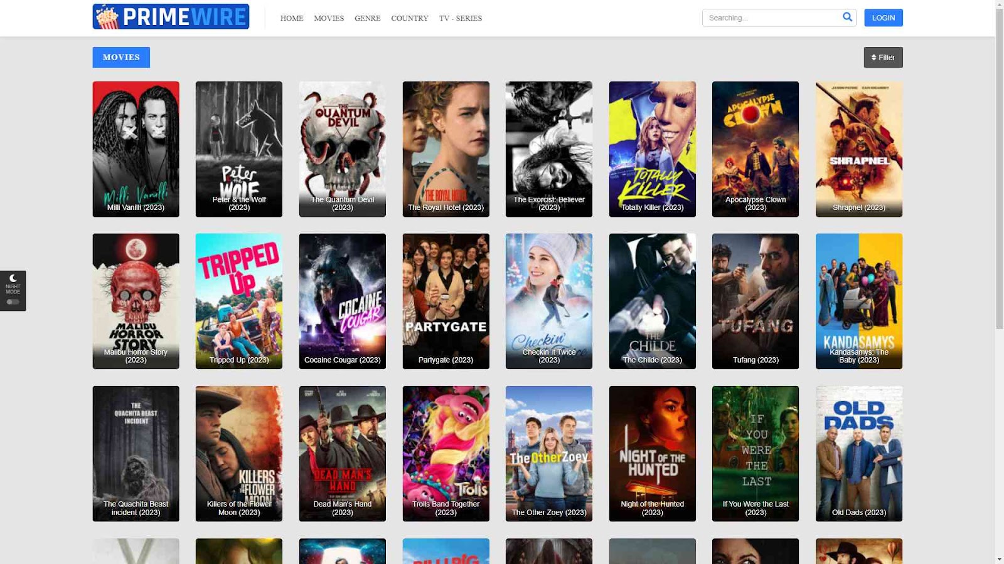Click the page vertical scrollbar thumb
The image size is (1004, 564).
click(x=1000, y=169)
